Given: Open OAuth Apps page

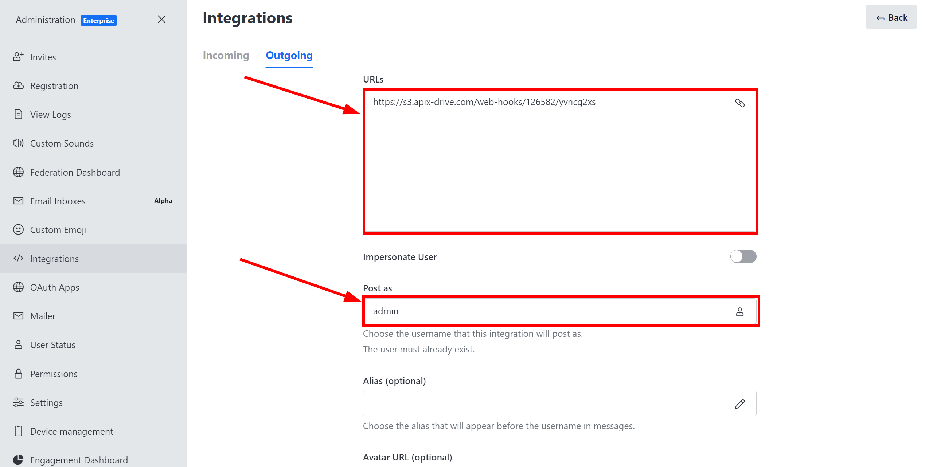Looking at the screenshot, I should pos(93,287).
